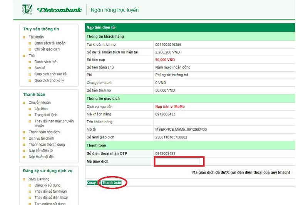Click the Thanh toán submit button
This screenshot has width=308, height=205.
112,183
